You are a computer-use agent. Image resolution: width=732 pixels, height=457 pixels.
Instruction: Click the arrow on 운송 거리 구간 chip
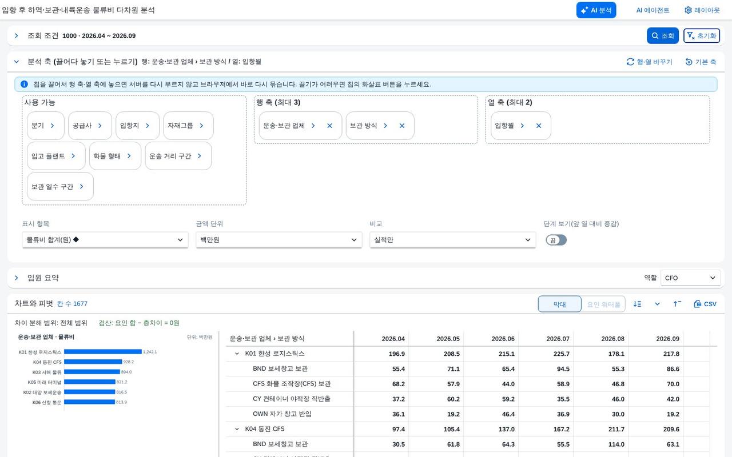tap(200, 156)
